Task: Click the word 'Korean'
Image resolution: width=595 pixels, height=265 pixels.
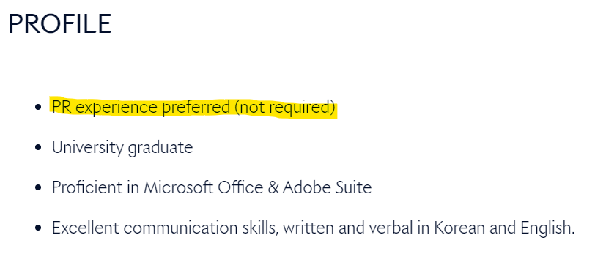Action: 459,228
